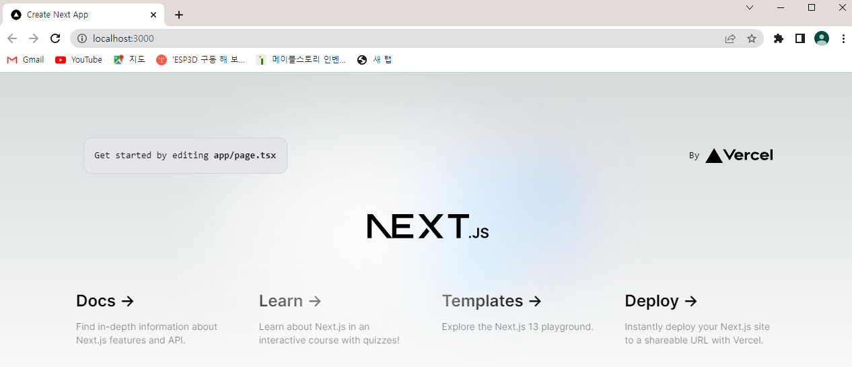Screen dimensions: 852x367
Task: Click 'Explore the Next.js 13 playground.' text
Action: pyautogui.click(x=518, y=327)
